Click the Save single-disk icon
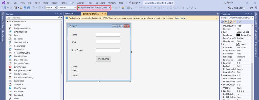Screen dimensions: 259x100 pyautogui.click(x=25, y=8)
